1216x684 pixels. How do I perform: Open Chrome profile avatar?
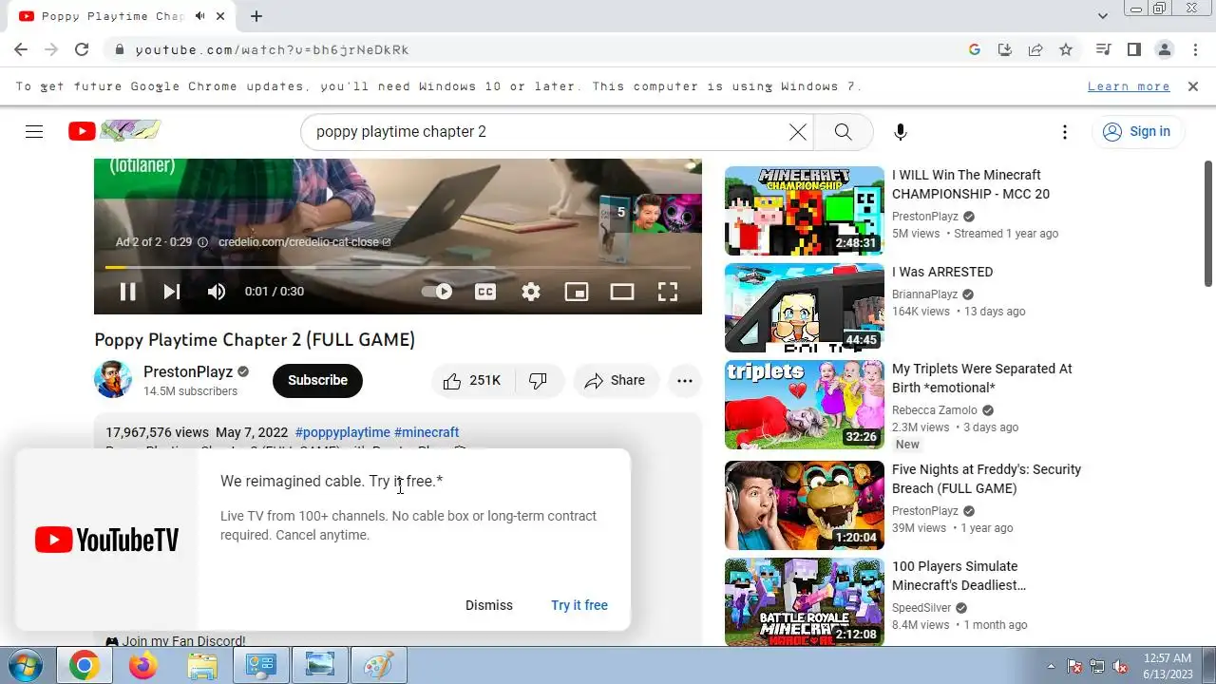click(x=1164, y=49)
